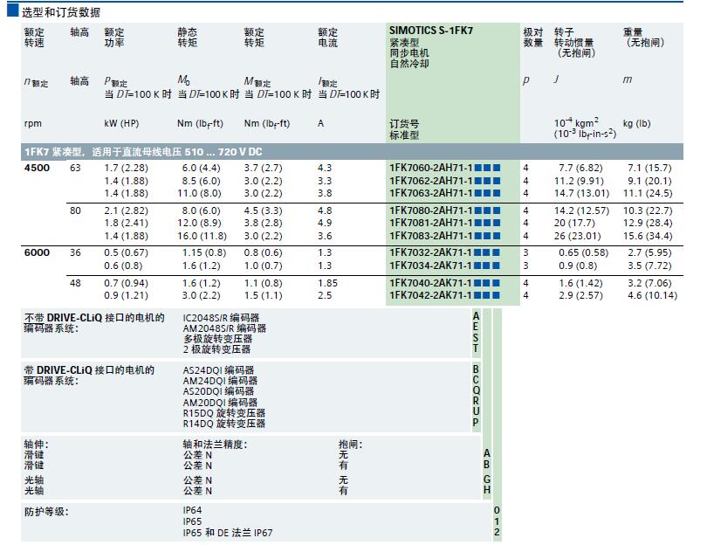
Task: Click the SIMOTICS S-1FK7 column header
Action: click(x=430, y=31)
